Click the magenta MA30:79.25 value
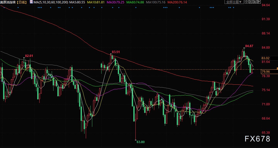The image size is (278, 148). (x=115, y=2)
